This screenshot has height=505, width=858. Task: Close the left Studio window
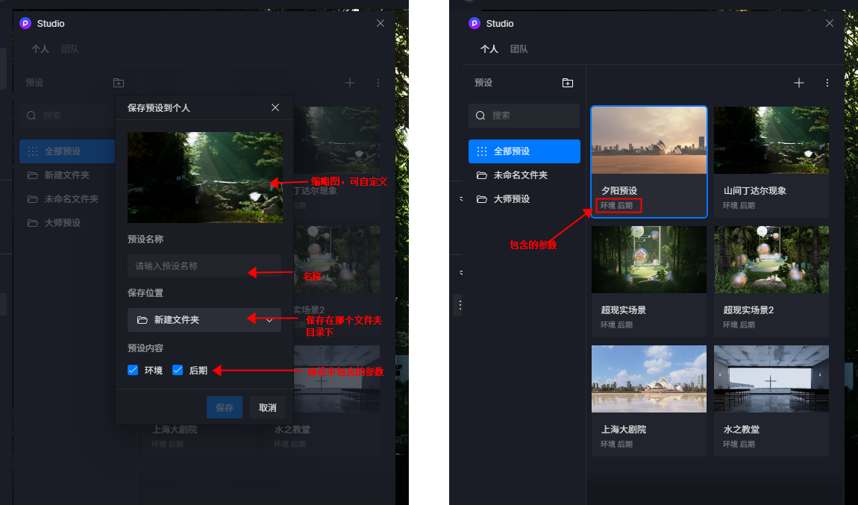[x=381, y=24]
